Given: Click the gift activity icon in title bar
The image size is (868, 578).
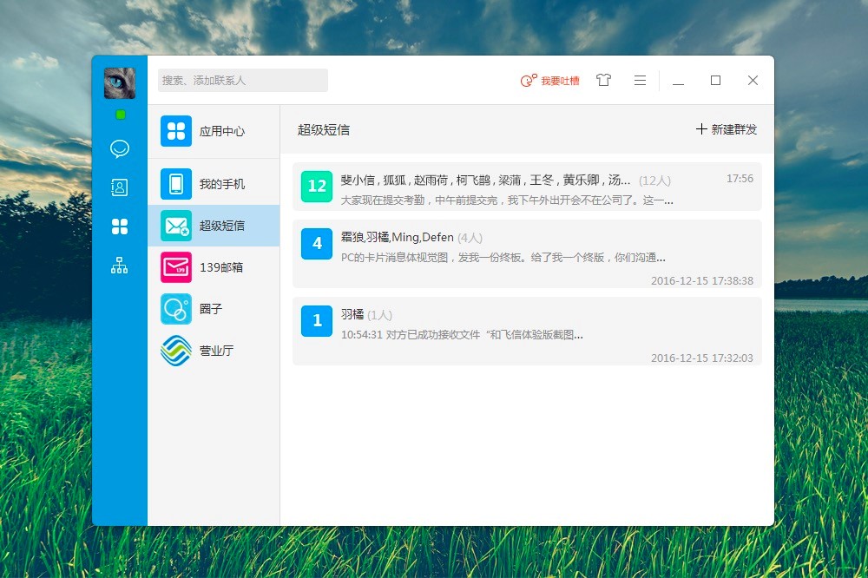Looking at the screenshot, I should point(603,79).
